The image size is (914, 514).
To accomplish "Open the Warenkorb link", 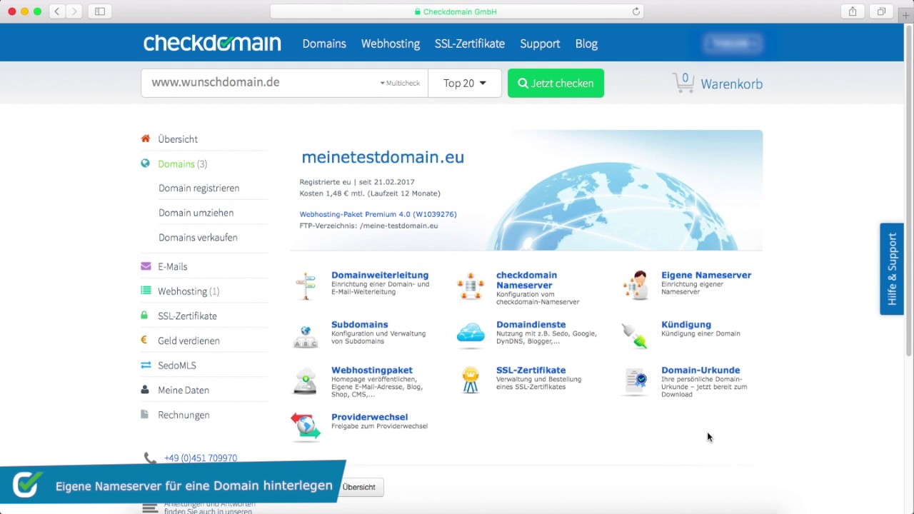I will (731, 84).
